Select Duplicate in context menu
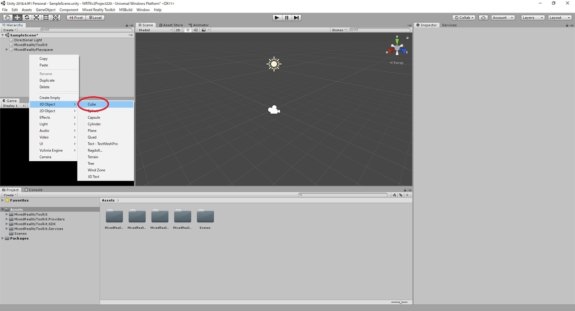This screenshot has width=575, height=311. (x=54, y=80)
